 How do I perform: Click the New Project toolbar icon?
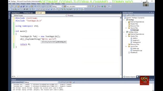(x=11, y=6)
